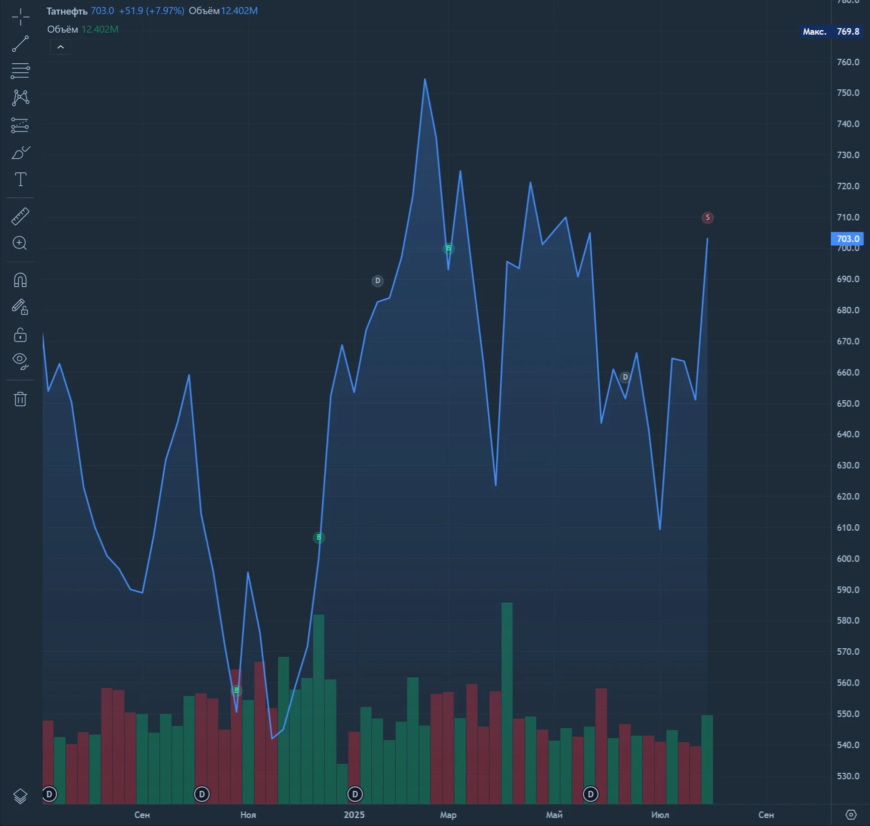
Task: Select the trend line drawing tool
Action: tap(21, 44)
